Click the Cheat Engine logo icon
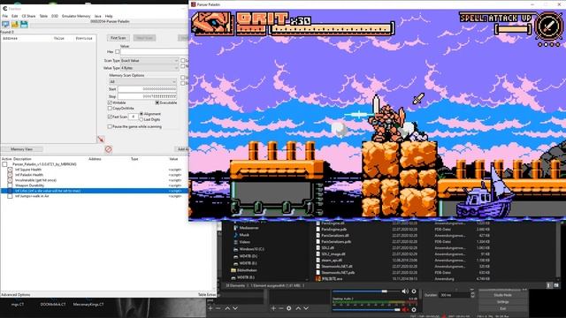Image resolution: width=566 pixels, height=318 pixels. pos(4,8)
